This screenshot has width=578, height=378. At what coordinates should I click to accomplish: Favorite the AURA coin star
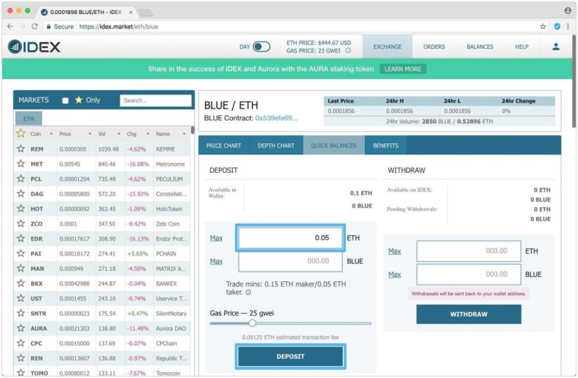tap(21, 328)
